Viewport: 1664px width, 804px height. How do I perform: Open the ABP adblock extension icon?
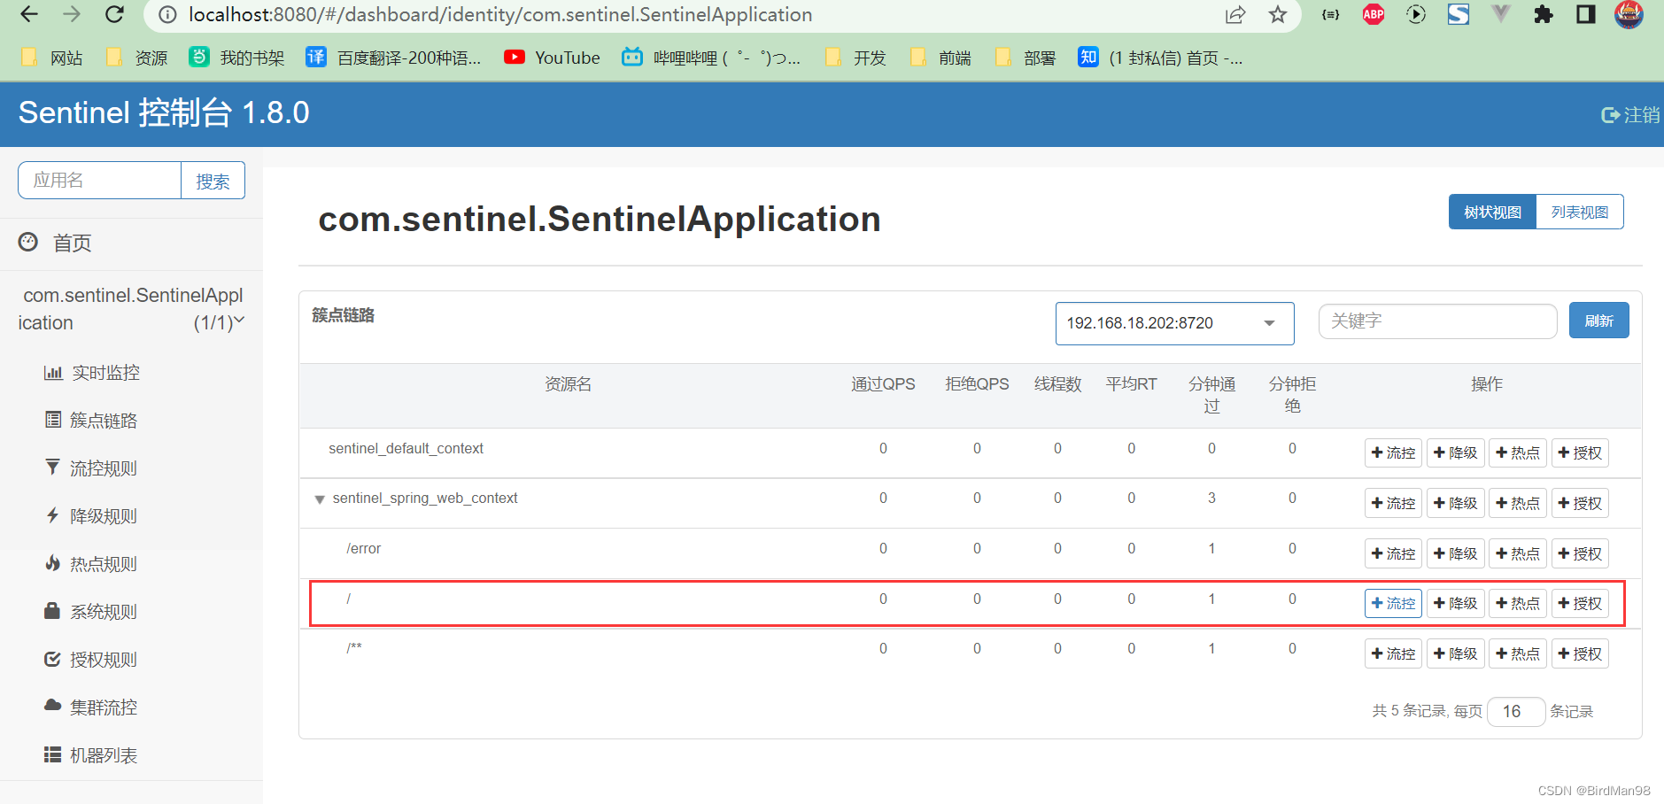tap(1374, 14)
